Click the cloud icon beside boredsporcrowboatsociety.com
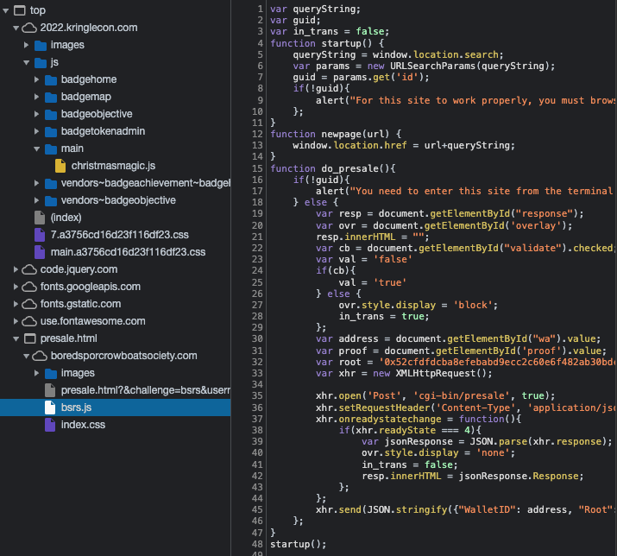The width and height of the screenshot is (617, 556). click(40, 356)
